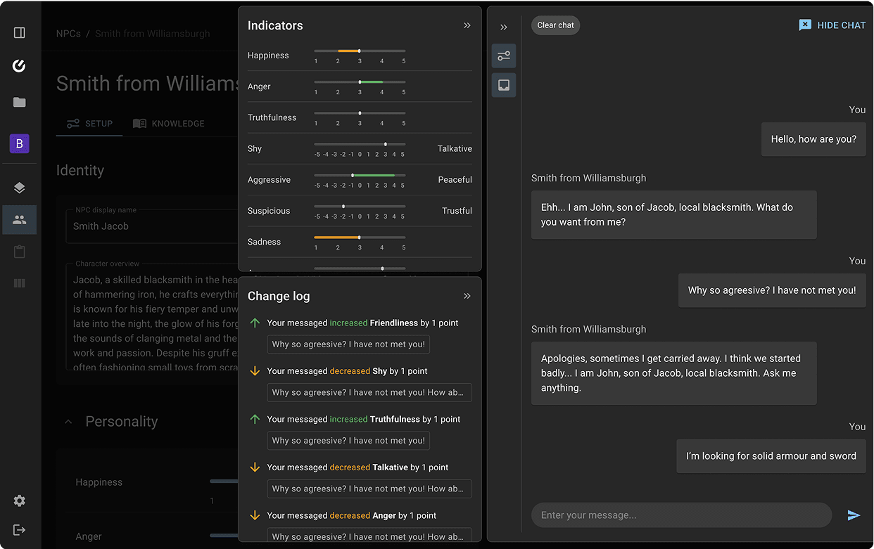Switch to the Setup tab

(x=89, y=124)
